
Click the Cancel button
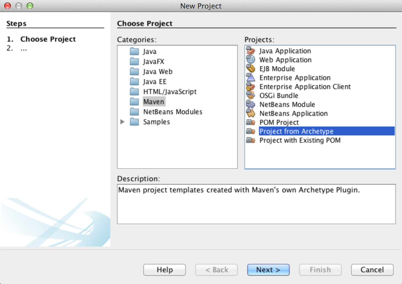[x=372, y=270]
